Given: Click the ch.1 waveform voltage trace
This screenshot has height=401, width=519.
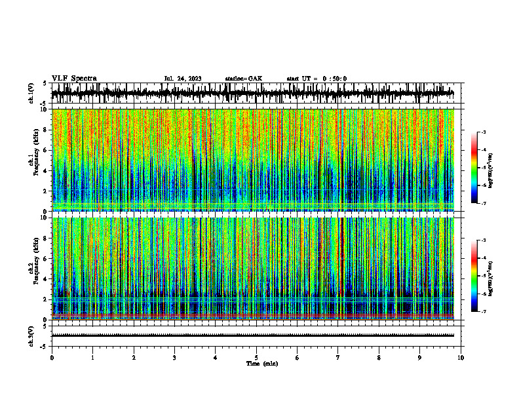Looking at the screenshot, I should point(253,93).
